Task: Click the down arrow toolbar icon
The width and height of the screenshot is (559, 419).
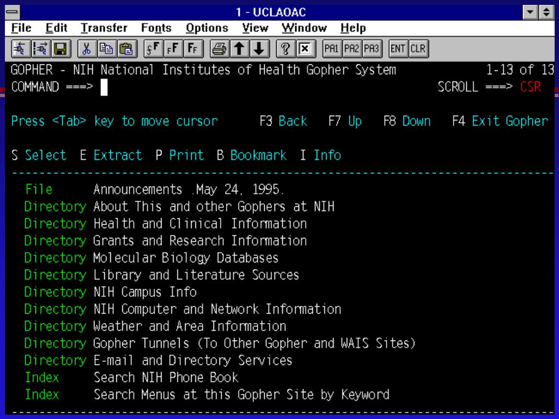Action: pos(259,49)
